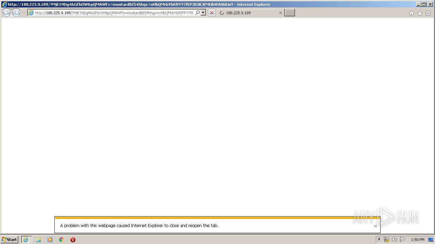This screenshot has width=435, height=244.
Task: Open Favorites star icon
Action: click(420, 13)
